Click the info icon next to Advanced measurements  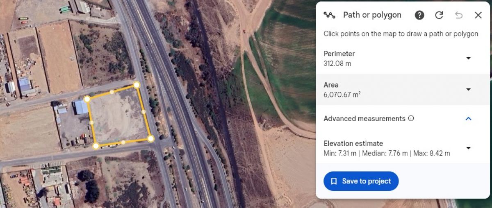coord(411,118)
